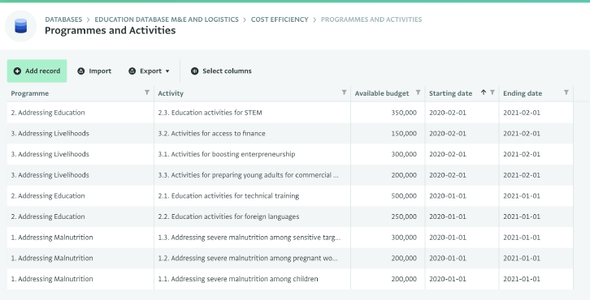Screen dimensions: 590x300
Task: Expand the Export dropdown
Action: pyautogui.click(x=149, y=71)
